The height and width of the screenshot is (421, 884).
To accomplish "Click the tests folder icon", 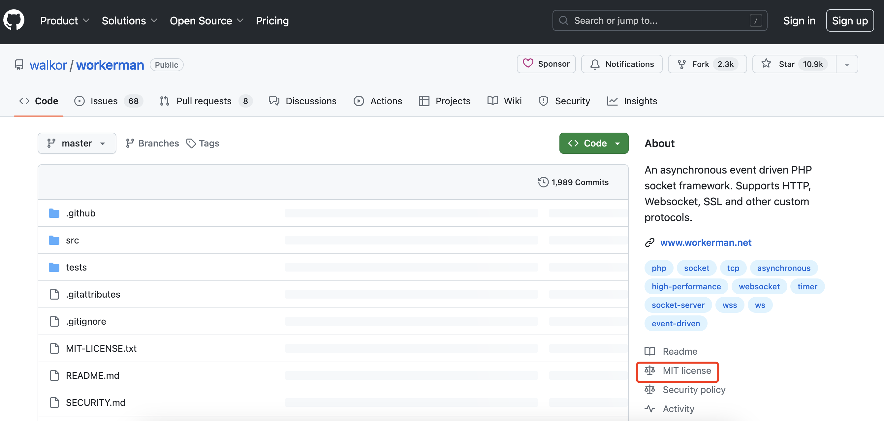I will pyautogui.click(x=54, y=267).
